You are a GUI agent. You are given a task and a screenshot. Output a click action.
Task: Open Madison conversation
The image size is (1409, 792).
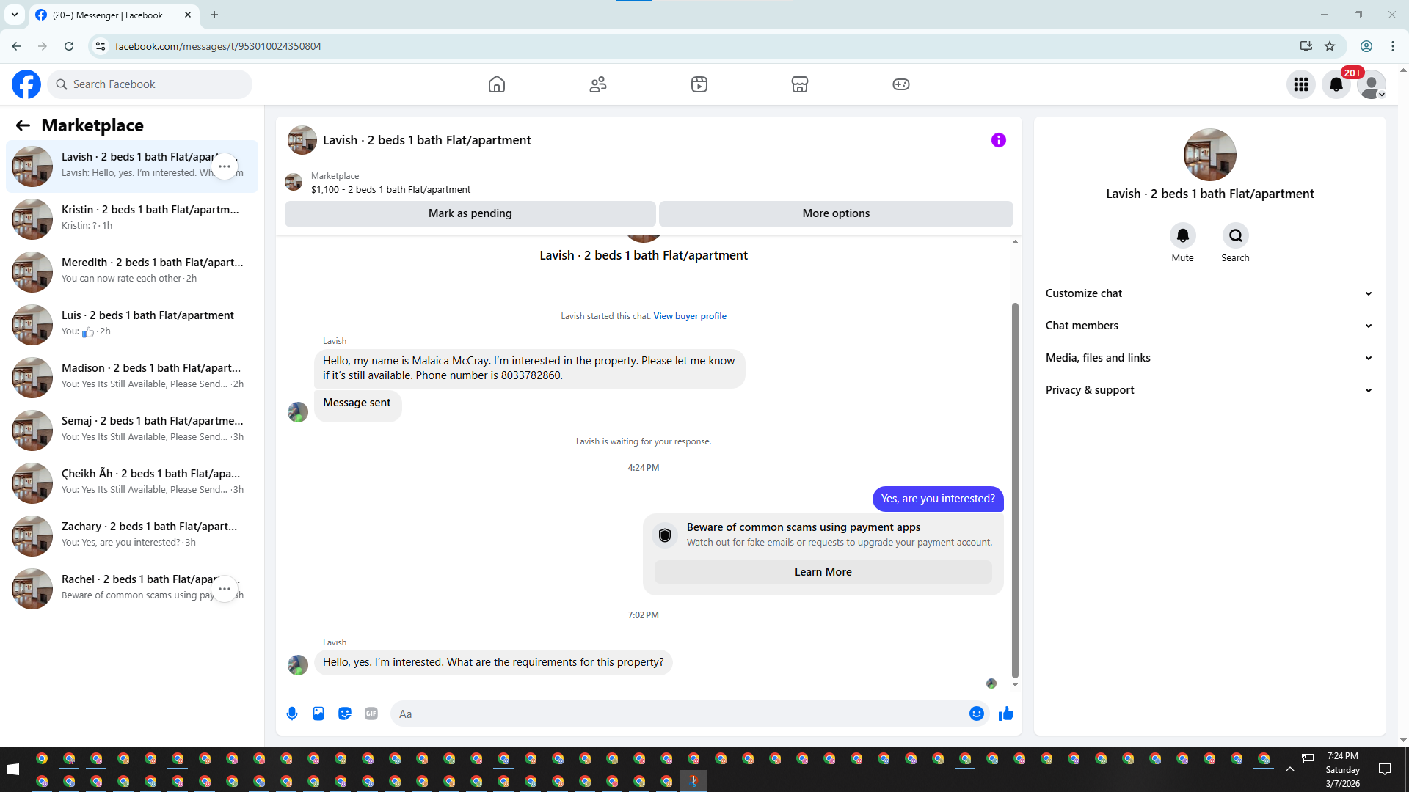[x=132, y=378]
